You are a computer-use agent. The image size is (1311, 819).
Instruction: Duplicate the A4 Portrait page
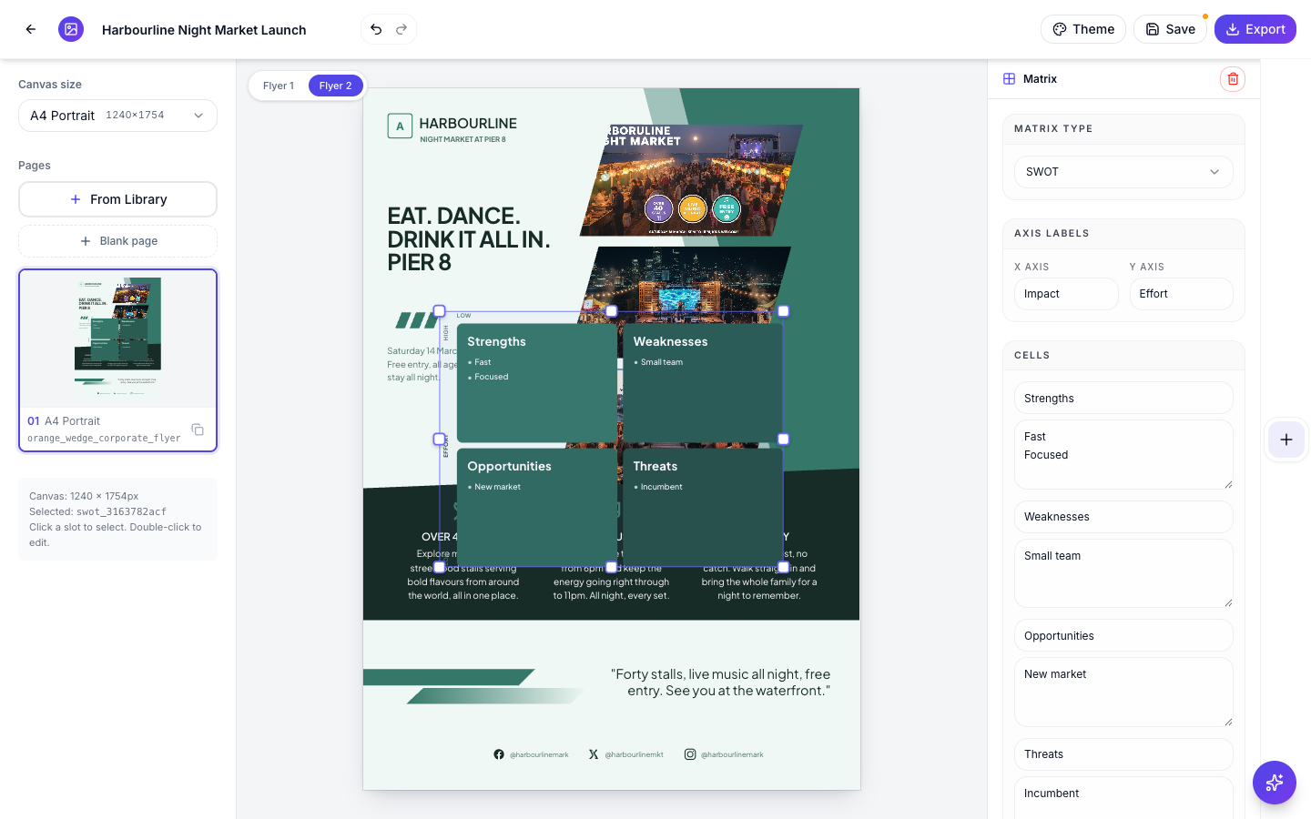(198, 430)
